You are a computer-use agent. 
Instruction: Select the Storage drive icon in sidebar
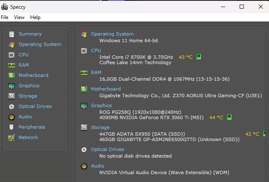(x=12, y=96)
